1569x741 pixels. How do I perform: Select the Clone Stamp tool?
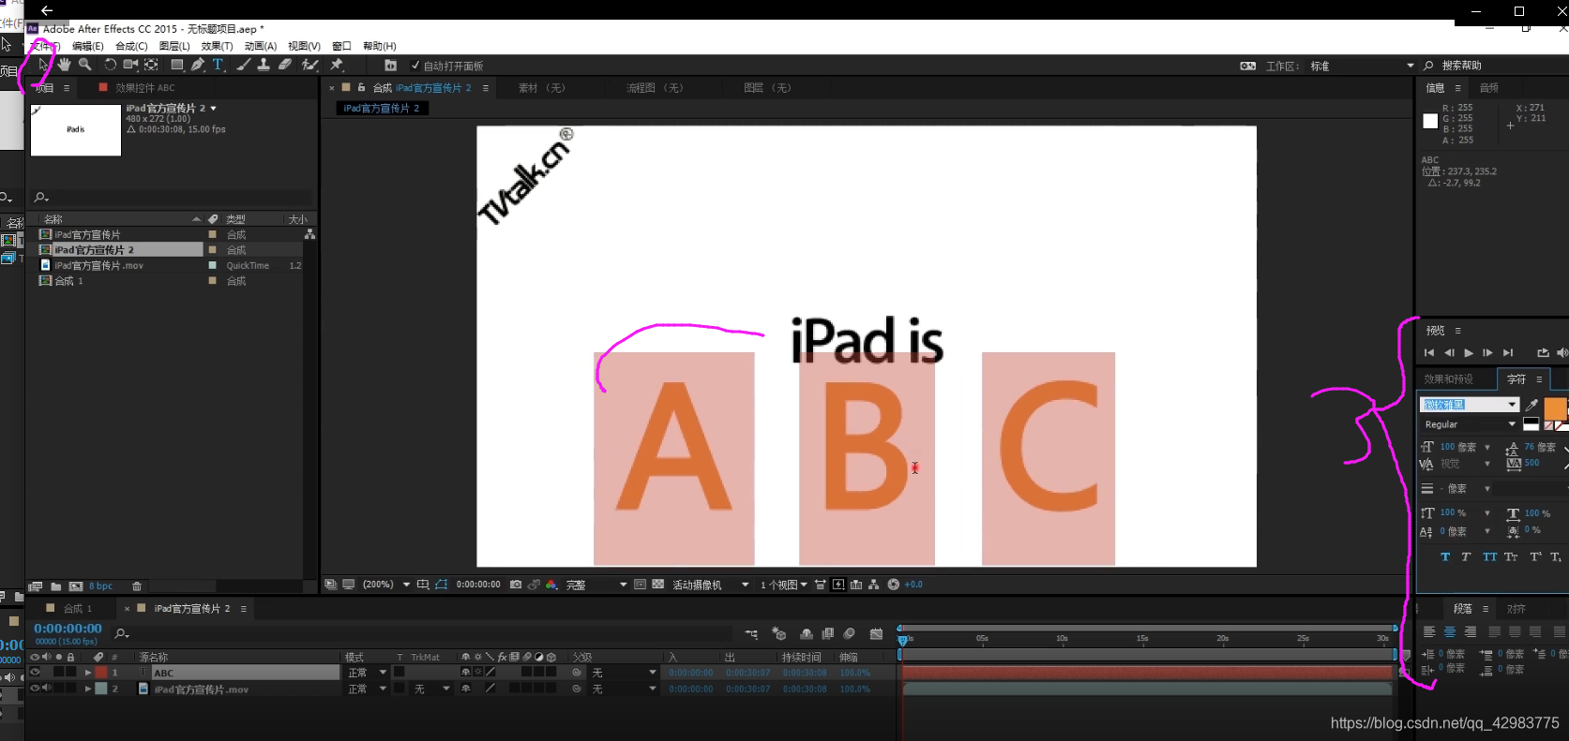(264, 65)
